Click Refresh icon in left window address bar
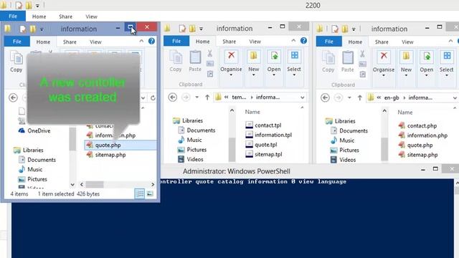 [x=153, y=98]
